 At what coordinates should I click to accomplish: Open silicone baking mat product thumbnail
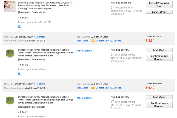pos(10,6)
